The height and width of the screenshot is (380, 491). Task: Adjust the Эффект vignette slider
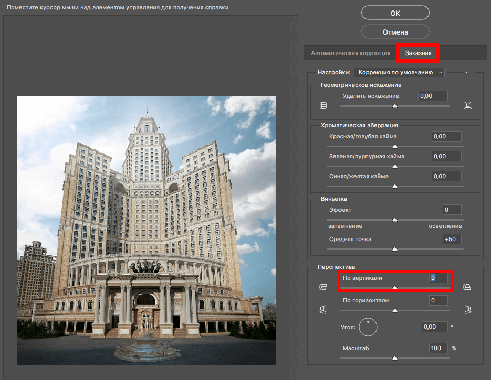395,219
